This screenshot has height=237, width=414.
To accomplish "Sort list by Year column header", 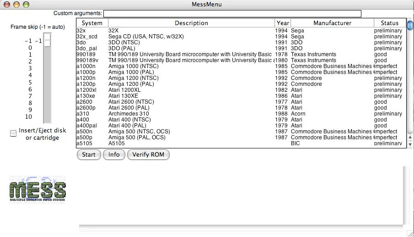I will (x=283, y=23).
